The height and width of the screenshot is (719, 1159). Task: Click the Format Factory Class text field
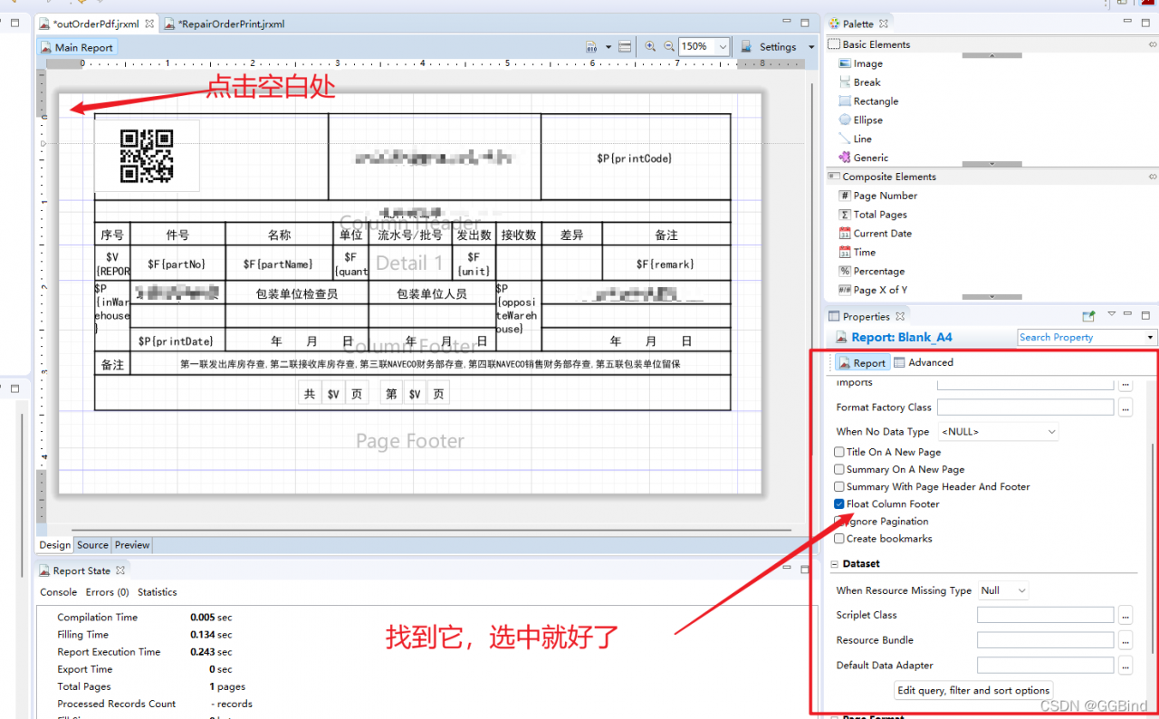click(1026, 408)
